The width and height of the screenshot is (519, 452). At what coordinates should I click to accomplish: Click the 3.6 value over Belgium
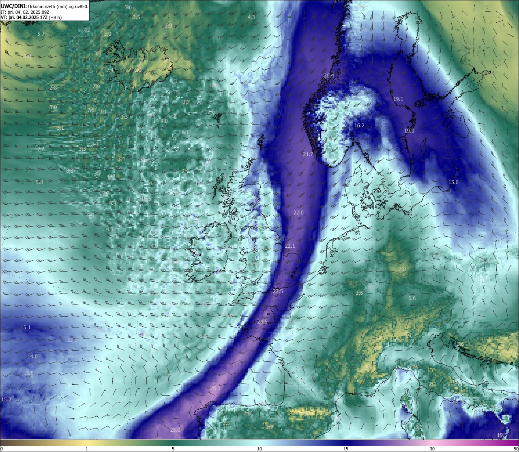[x=359, y=293]
